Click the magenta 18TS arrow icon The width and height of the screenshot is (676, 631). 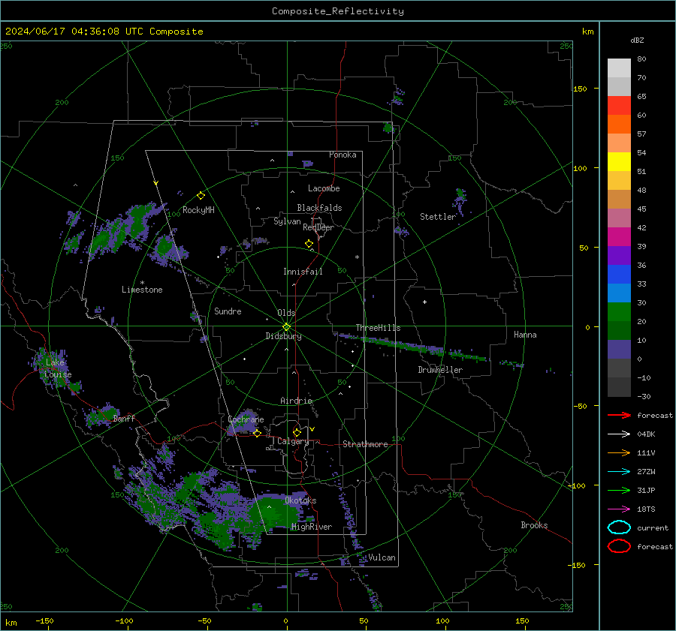tap(619, 509)
